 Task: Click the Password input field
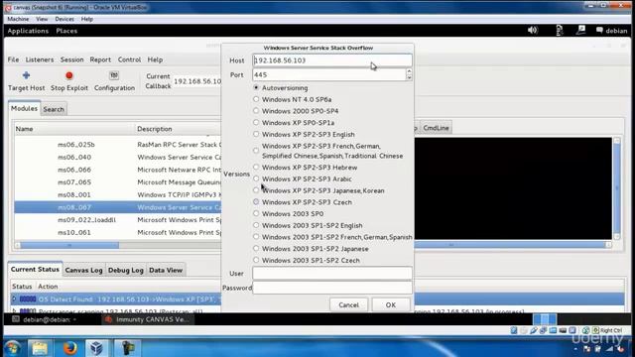(x=332, y=288)
